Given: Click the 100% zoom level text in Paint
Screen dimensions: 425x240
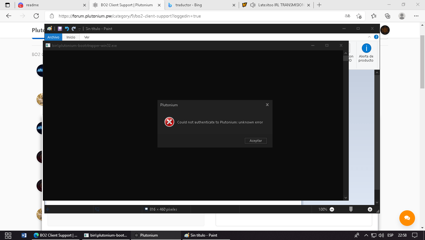Looking at the screenshot, I should 323,209.
